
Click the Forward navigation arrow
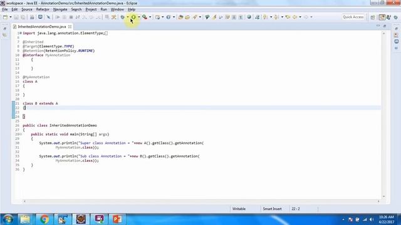[306, 17]
